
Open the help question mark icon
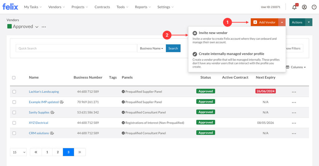click(x=314, y=7)
